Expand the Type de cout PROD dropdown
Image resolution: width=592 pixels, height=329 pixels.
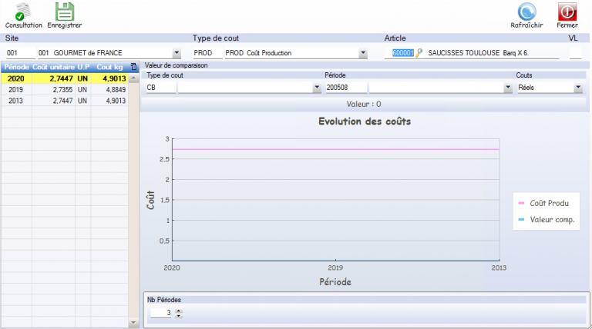[x=363, y=53]
